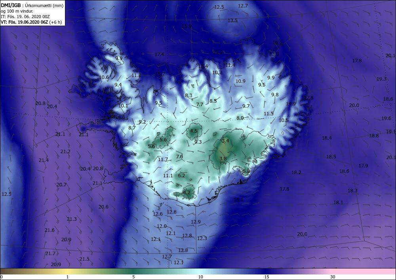
Task: Click the map value 11.5
Action: (x=269, y=114)
